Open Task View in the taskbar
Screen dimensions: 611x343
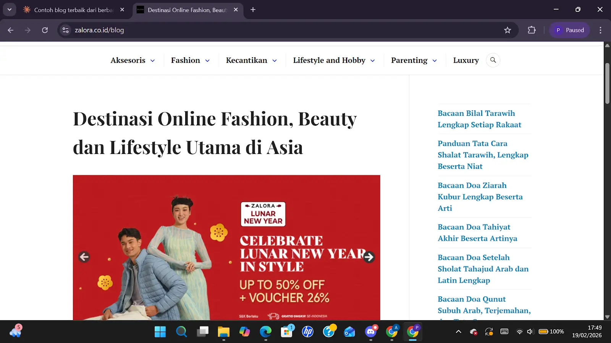click(x=202, y=332)
